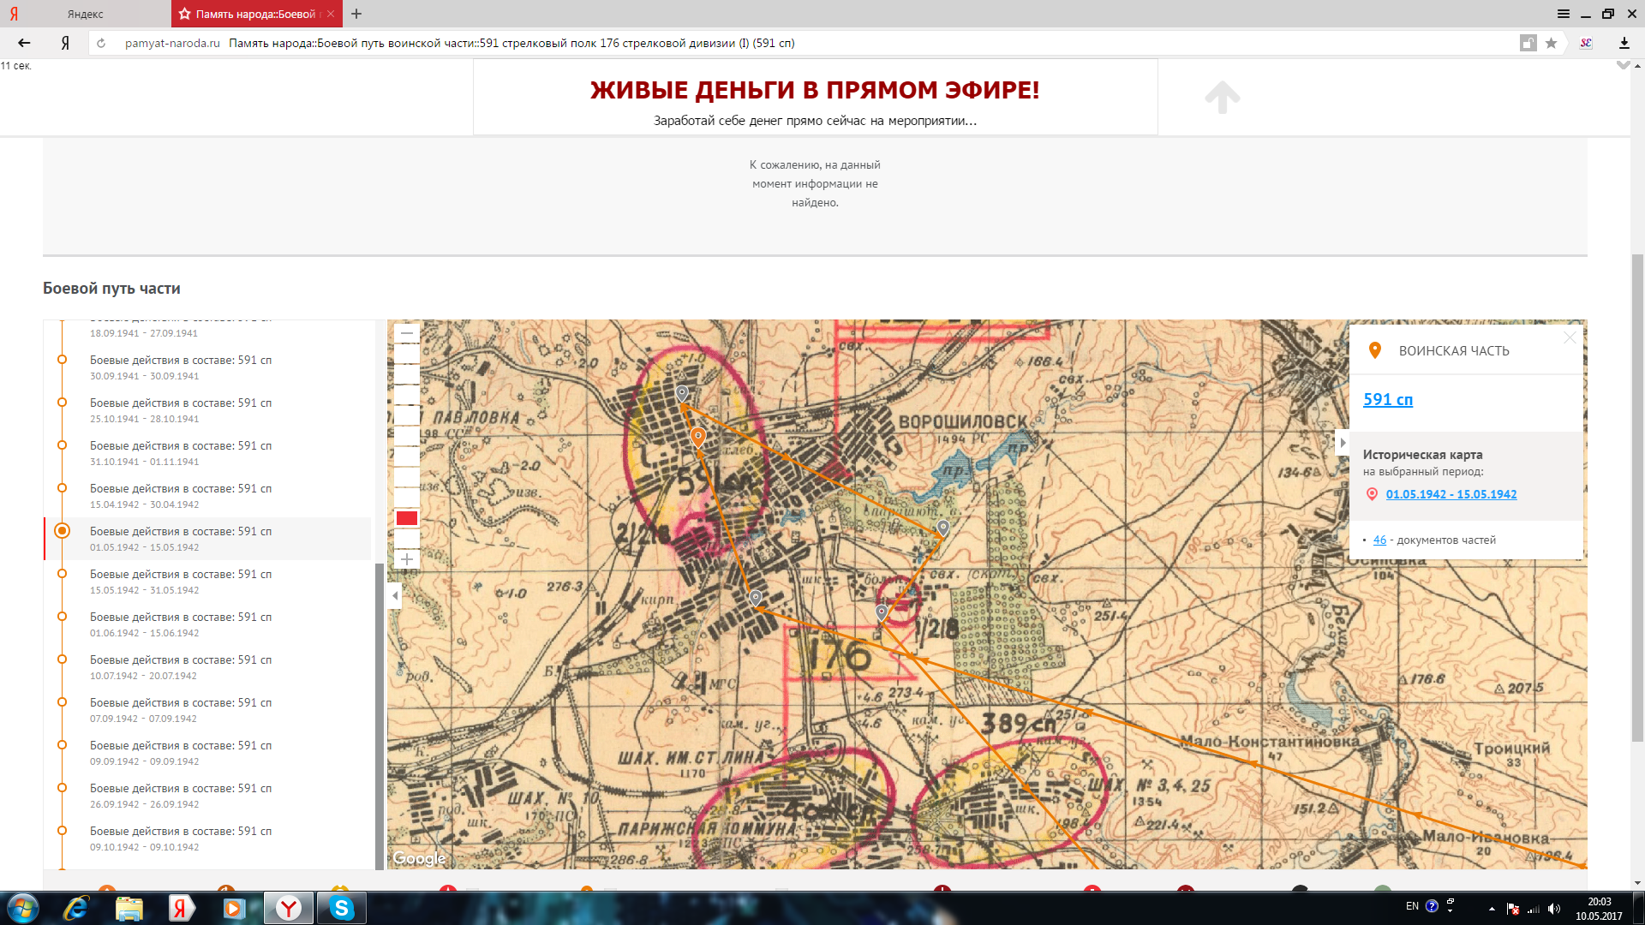Viewport: 1645px width, 925px height.
Task: Open the browser hamburger menu
Action: click(1563, 14)
